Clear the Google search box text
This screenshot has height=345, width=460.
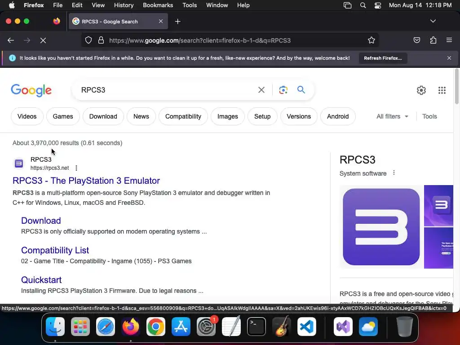point(261,90)
